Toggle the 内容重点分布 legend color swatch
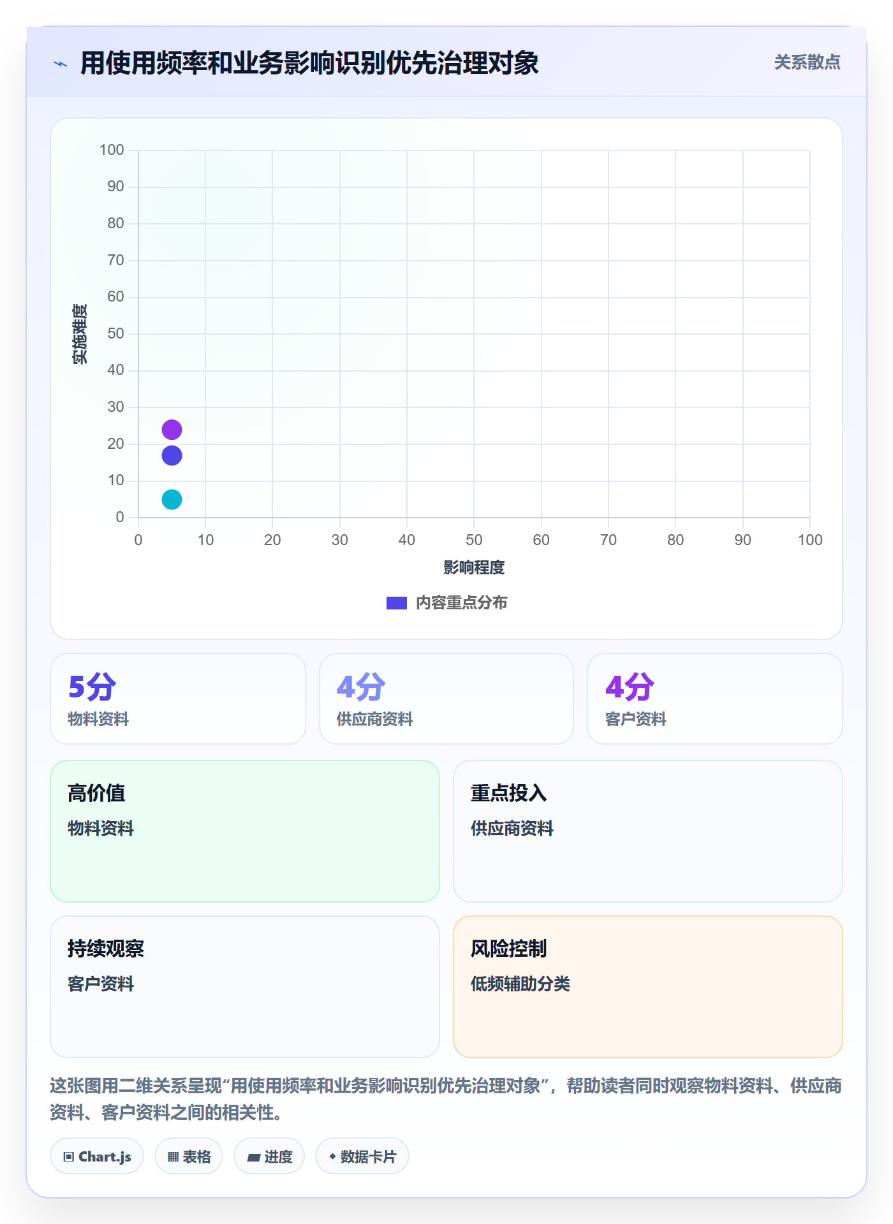Image resolution: width=893 pixels, height=1224 pixels. pyautogui.click(x=397, y=603)
